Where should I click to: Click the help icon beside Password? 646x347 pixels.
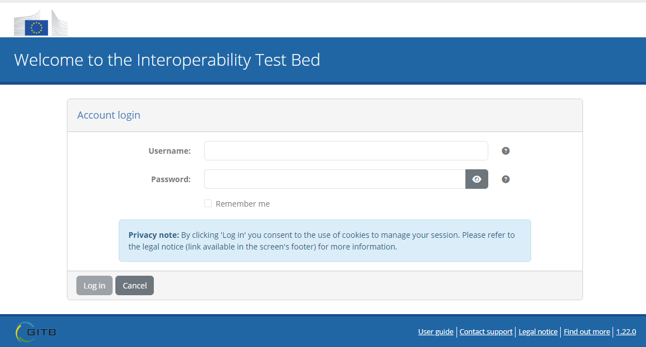pos(506,179)
